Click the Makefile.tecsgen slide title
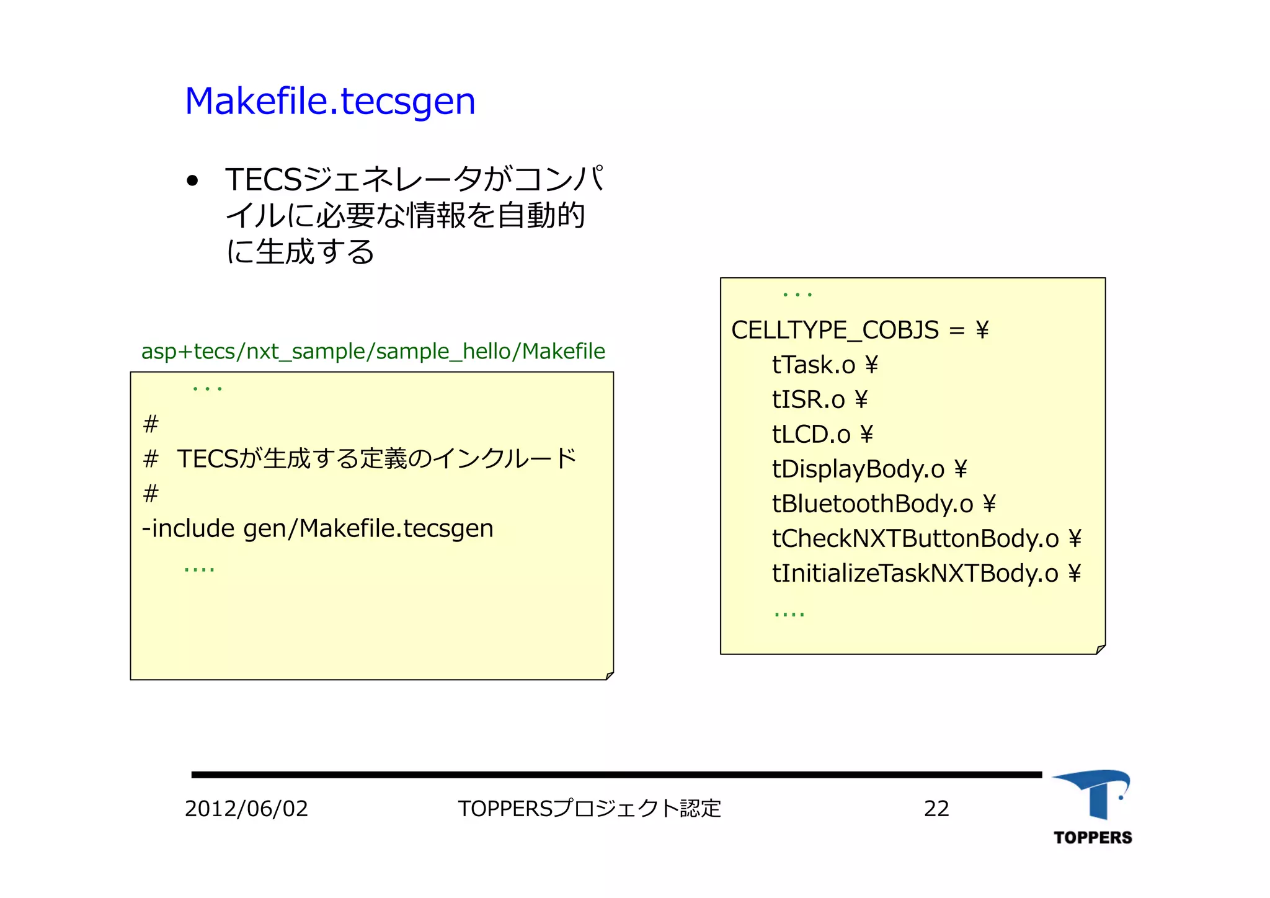The height and width of the screenshot is (898, 1270). click(330, 102)
